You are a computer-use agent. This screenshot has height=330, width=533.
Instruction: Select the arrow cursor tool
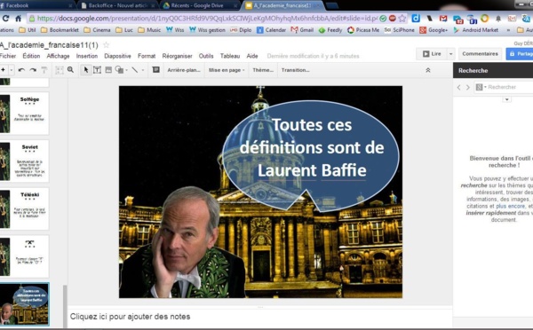(85, 69)
